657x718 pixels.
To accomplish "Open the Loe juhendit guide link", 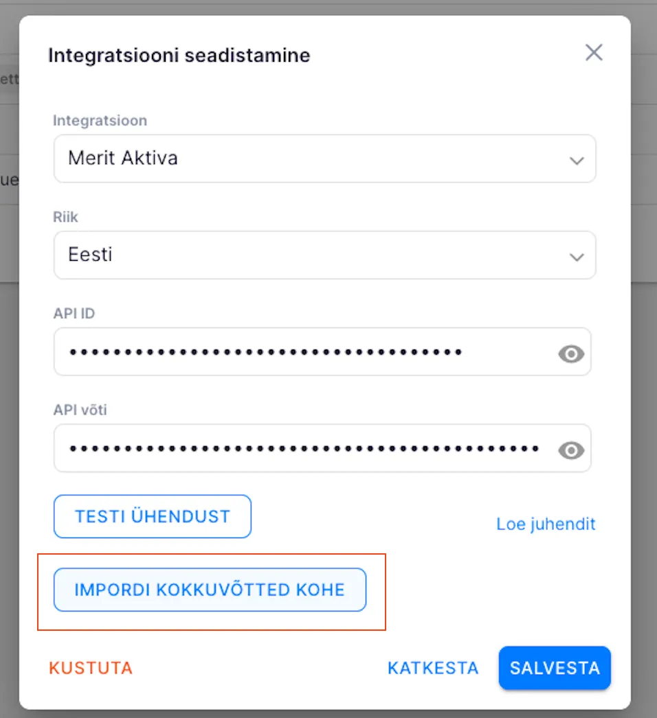I will (546, 524).
